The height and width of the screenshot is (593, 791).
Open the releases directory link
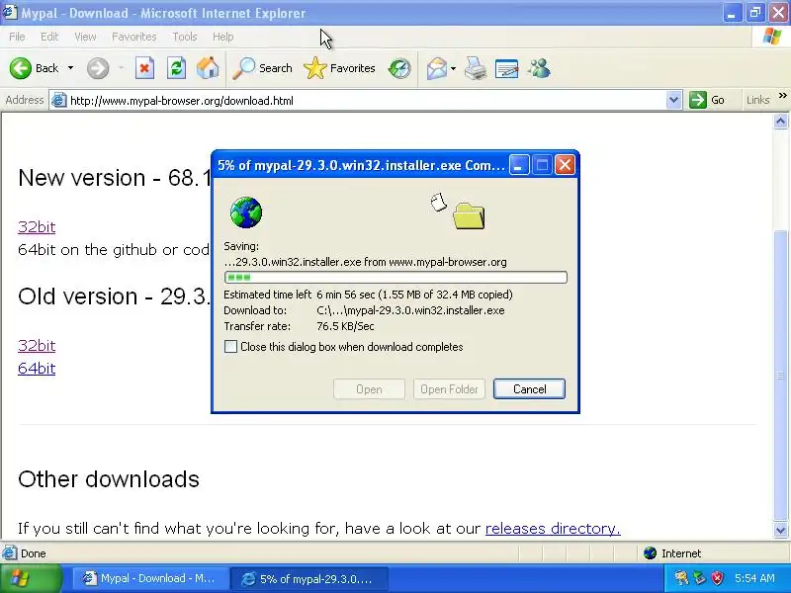click(x=553, y=528)
